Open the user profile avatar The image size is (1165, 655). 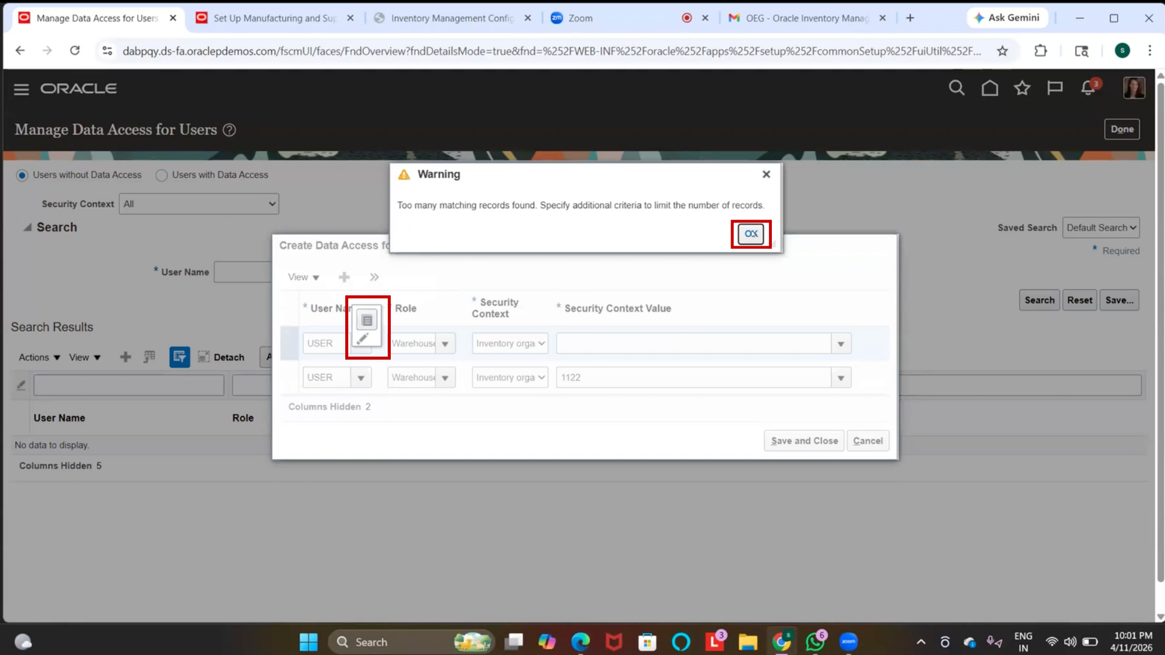pyautogui.click(x=1133, y=88)
